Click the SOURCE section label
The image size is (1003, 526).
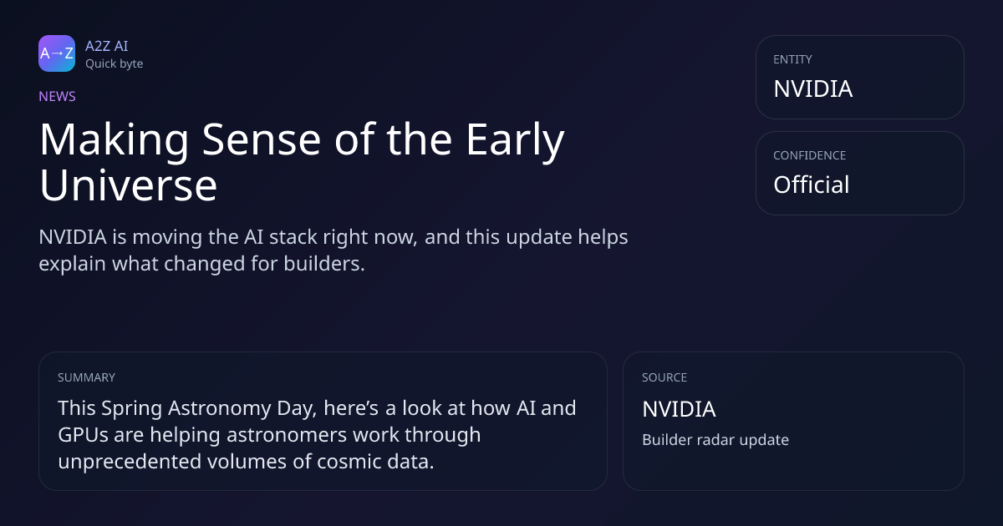click(664, 377)
